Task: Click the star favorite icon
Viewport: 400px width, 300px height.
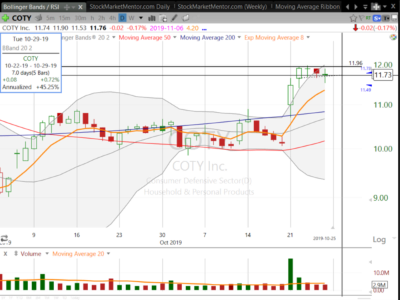Action: (x=353, y=18)
